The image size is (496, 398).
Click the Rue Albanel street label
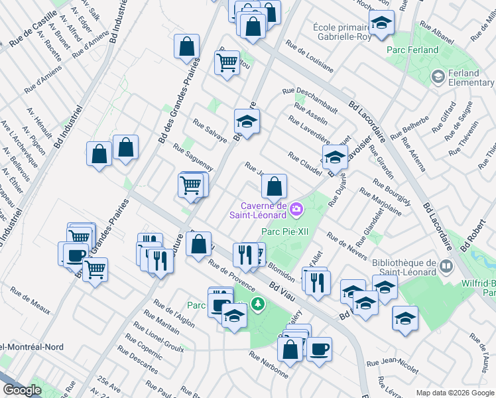click(437, 33)
